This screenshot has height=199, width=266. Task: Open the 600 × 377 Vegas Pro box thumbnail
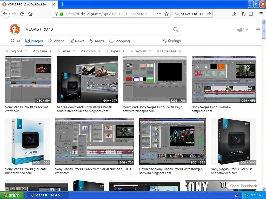pyautogui.click(x=87, y=80)
